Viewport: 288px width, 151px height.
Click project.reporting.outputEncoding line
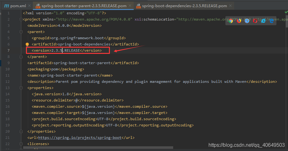pyautogui.click(x=113, y=125)
